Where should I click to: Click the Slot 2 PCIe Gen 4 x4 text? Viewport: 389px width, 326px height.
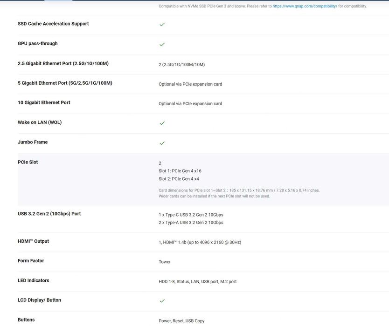(179, 179)
